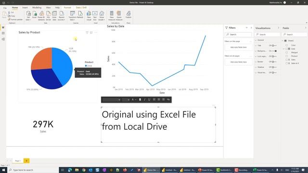
Task: Search in the Fields pane
Action: 294,35
